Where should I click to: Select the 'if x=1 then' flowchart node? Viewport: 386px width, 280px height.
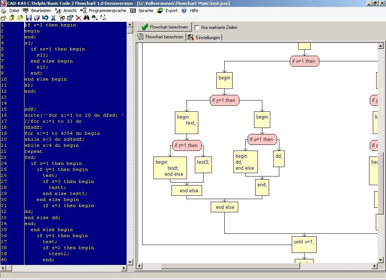click(x=304, y=61)
